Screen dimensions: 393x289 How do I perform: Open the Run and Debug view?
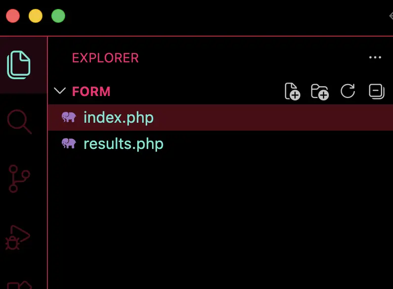coord(19,237)
